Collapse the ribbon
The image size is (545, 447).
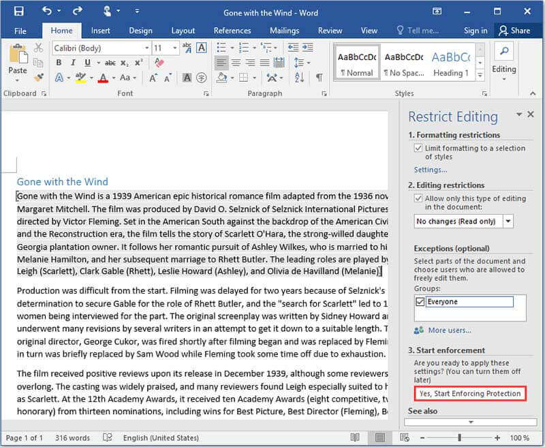533,93
